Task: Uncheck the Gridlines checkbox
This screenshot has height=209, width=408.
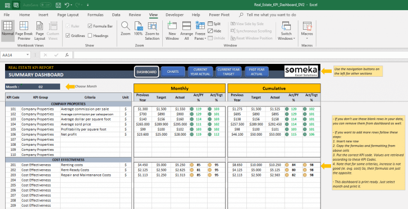Action: click(x=68, y=36)
